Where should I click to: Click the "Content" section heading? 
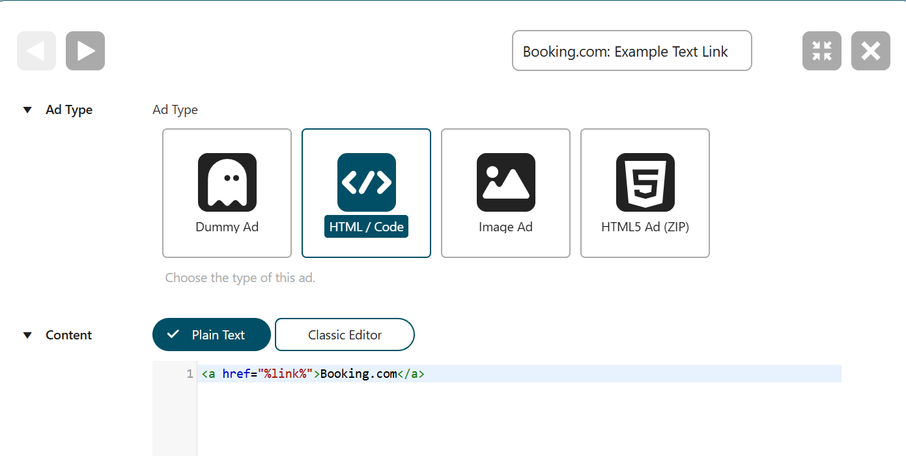[x=69, y=335]
